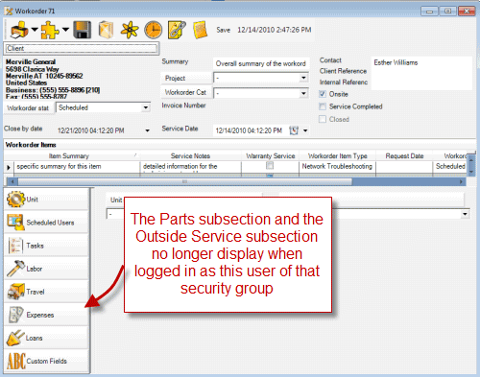
Task: Click the Request Date column header
Action: pos(404,156)
